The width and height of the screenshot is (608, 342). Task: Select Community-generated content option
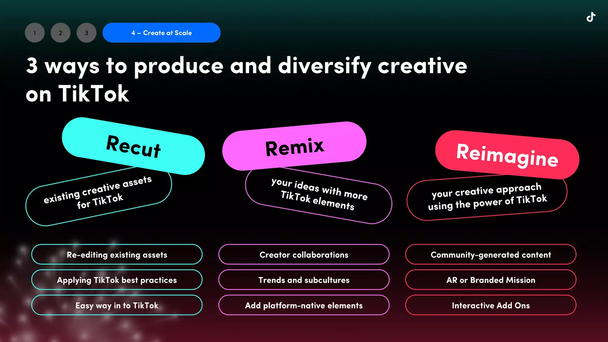(491, 254)
